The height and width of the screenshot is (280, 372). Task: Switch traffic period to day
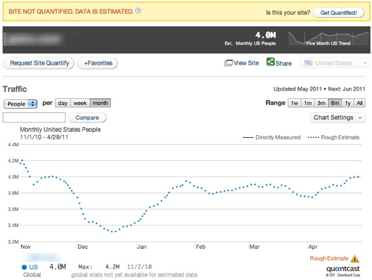[x=63, y=103]
